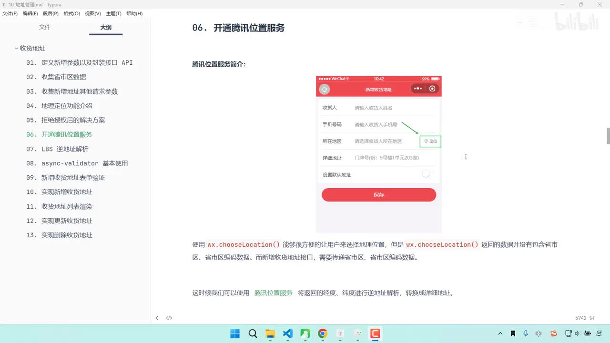Go to 13. 实现删除收货地址
Image resolution: width=610 pixels, height=343 pixels.
pyautogui.click(x=59, y=235)
